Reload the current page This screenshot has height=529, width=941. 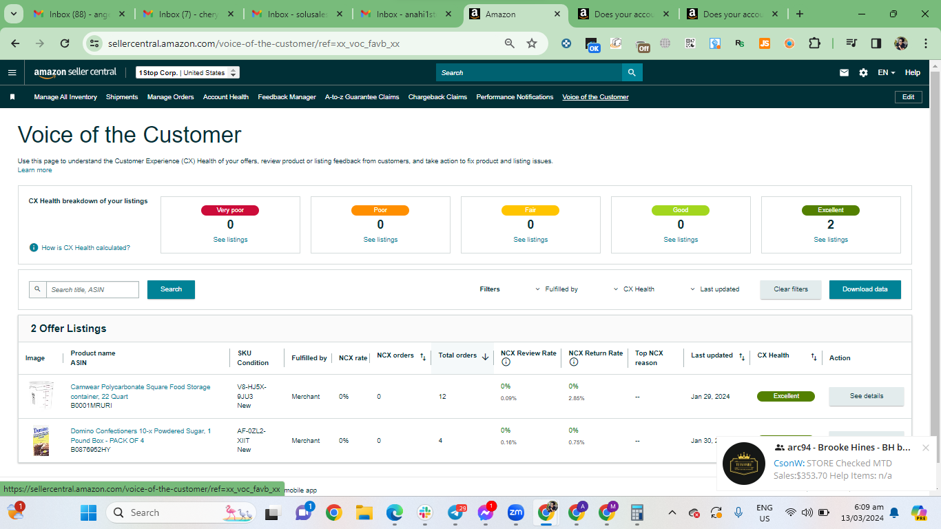[65, 43]
